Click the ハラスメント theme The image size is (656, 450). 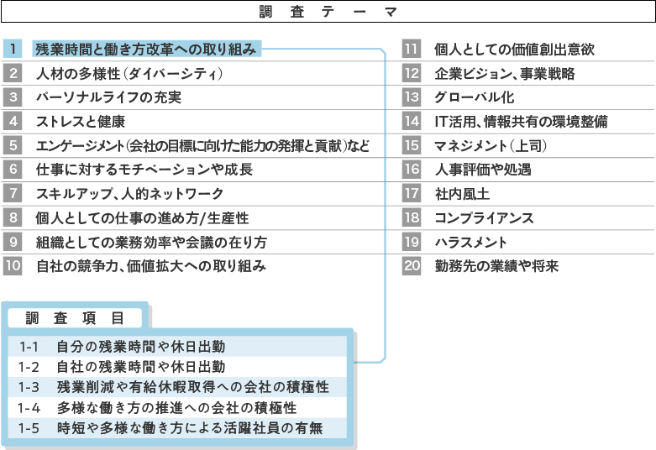[x=470, y=243]
